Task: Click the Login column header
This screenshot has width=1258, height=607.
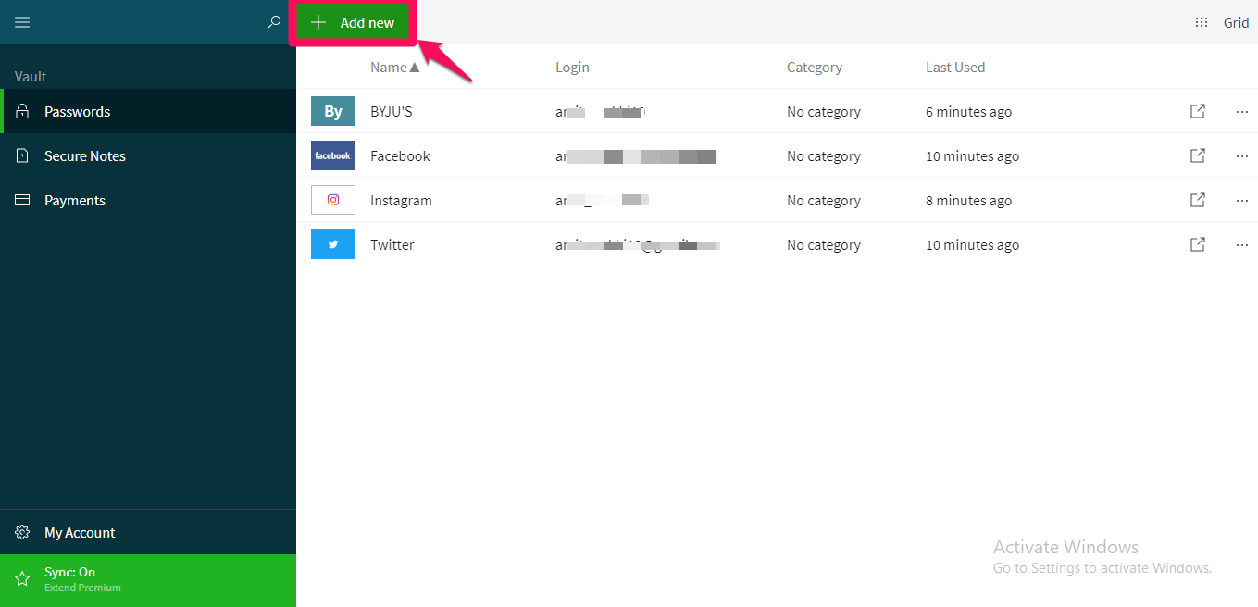Action: (x=572, y=67)
